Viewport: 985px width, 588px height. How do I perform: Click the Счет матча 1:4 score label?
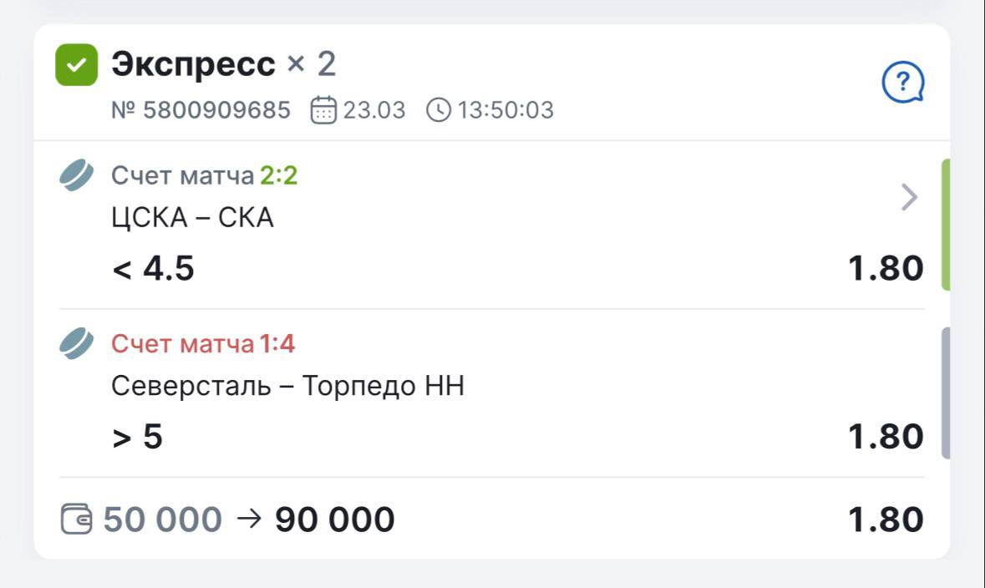coord(203,344)
